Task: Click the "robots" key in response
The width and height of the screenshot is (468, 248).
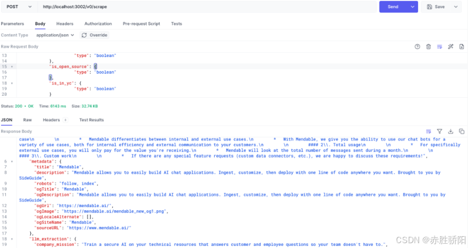Action: [44, 183]
